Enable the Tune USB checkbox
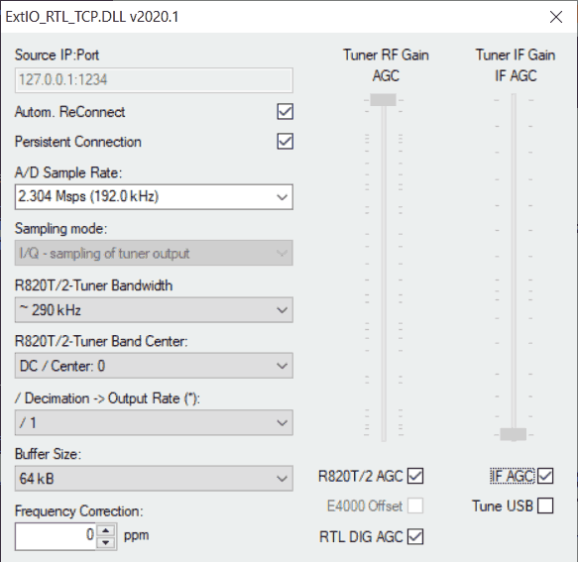 tap(545, 506)
